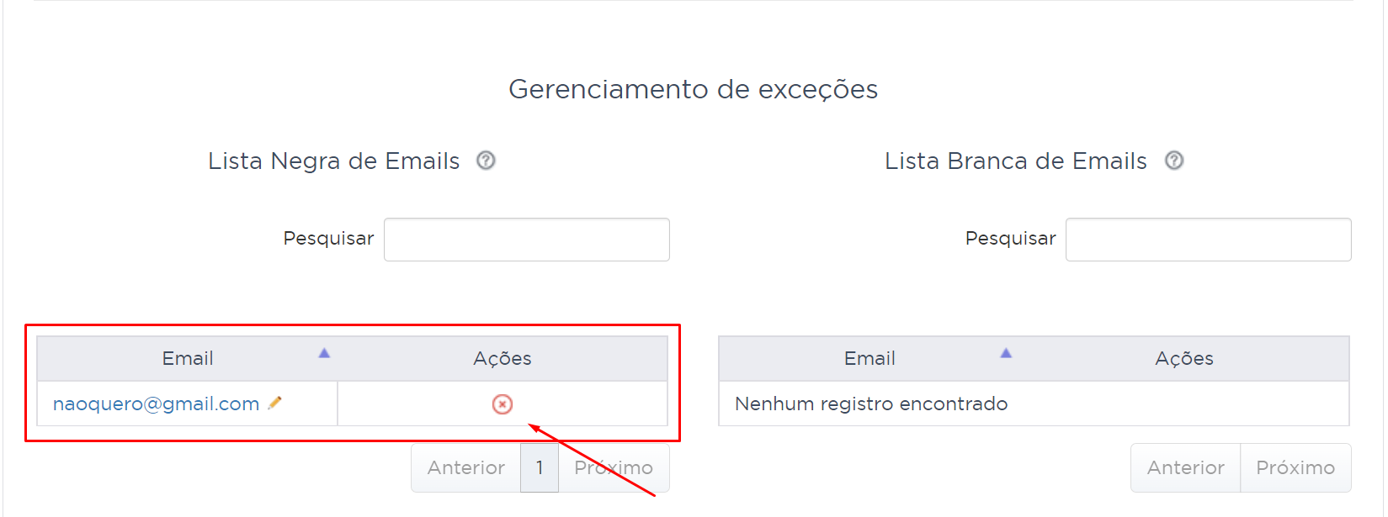Open help icon beside Lista Negra de Emails

click(486, 161)
